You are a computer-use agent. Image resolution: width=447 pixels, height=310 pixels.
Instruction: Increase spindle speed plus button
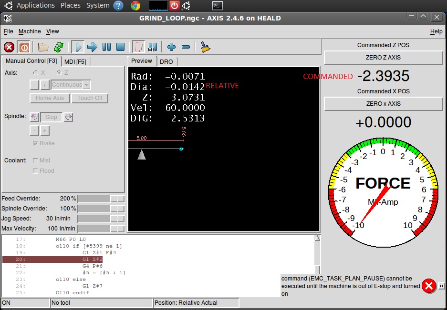(x=45, y=131)
